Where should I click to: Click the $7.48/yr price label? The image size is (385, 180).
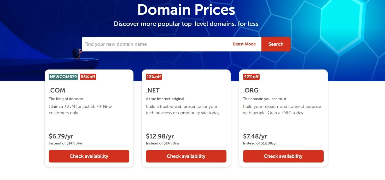[x=255, y=136]
